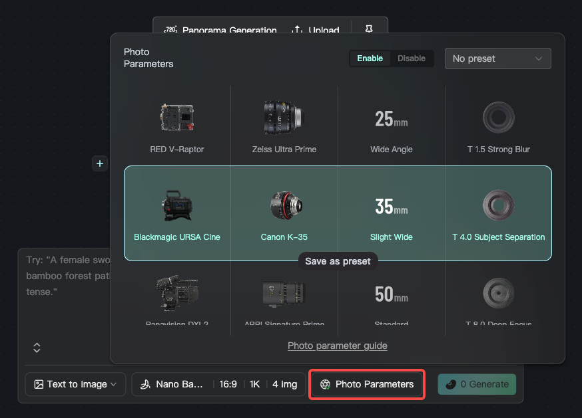This screenshot has width=582, height=418.
Task: Choose the Canon K-35 lens icon
Action: pyautogui.click(x=286, y=205)
